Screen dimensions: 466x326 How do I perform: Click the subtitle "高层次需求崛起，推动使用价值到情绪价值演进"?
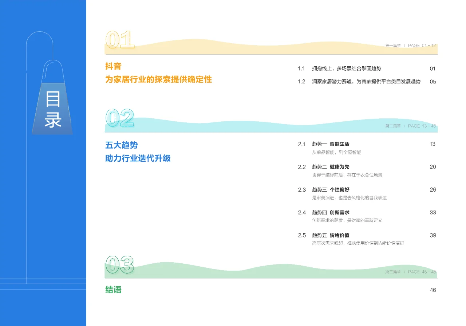(x=358, y=243)
